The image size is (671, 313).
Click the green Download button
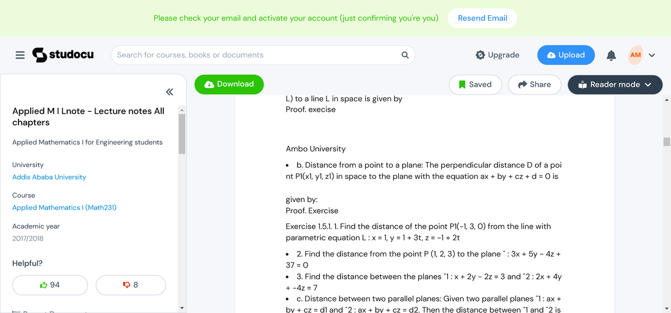(229, 84)
